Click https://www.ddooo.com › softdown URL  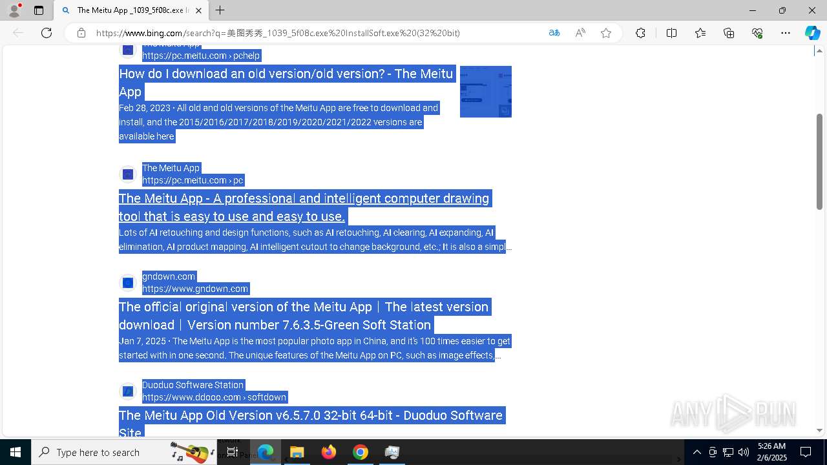coord(214,397)
